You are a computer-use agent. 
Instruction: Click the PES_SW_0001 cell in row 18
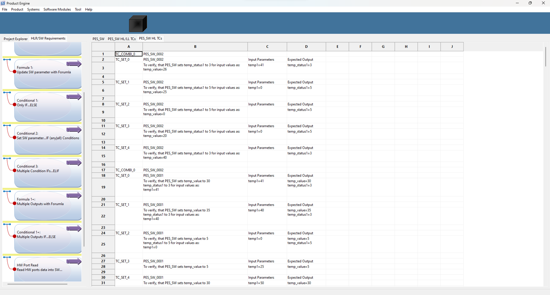(x=195, y=176)
